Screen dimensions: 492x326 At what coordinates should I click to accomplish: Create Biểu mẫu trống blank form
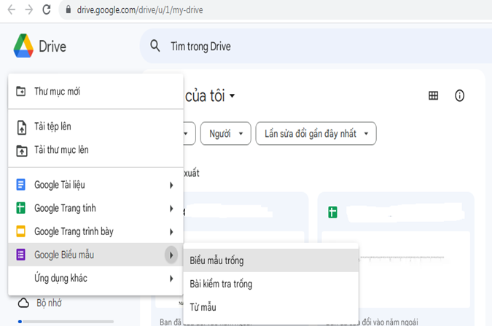(x=271, y=261)
